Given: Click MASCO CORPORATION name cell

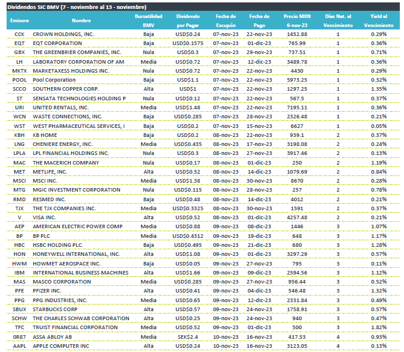Looking at the screenshot, I should pos(62,282).
